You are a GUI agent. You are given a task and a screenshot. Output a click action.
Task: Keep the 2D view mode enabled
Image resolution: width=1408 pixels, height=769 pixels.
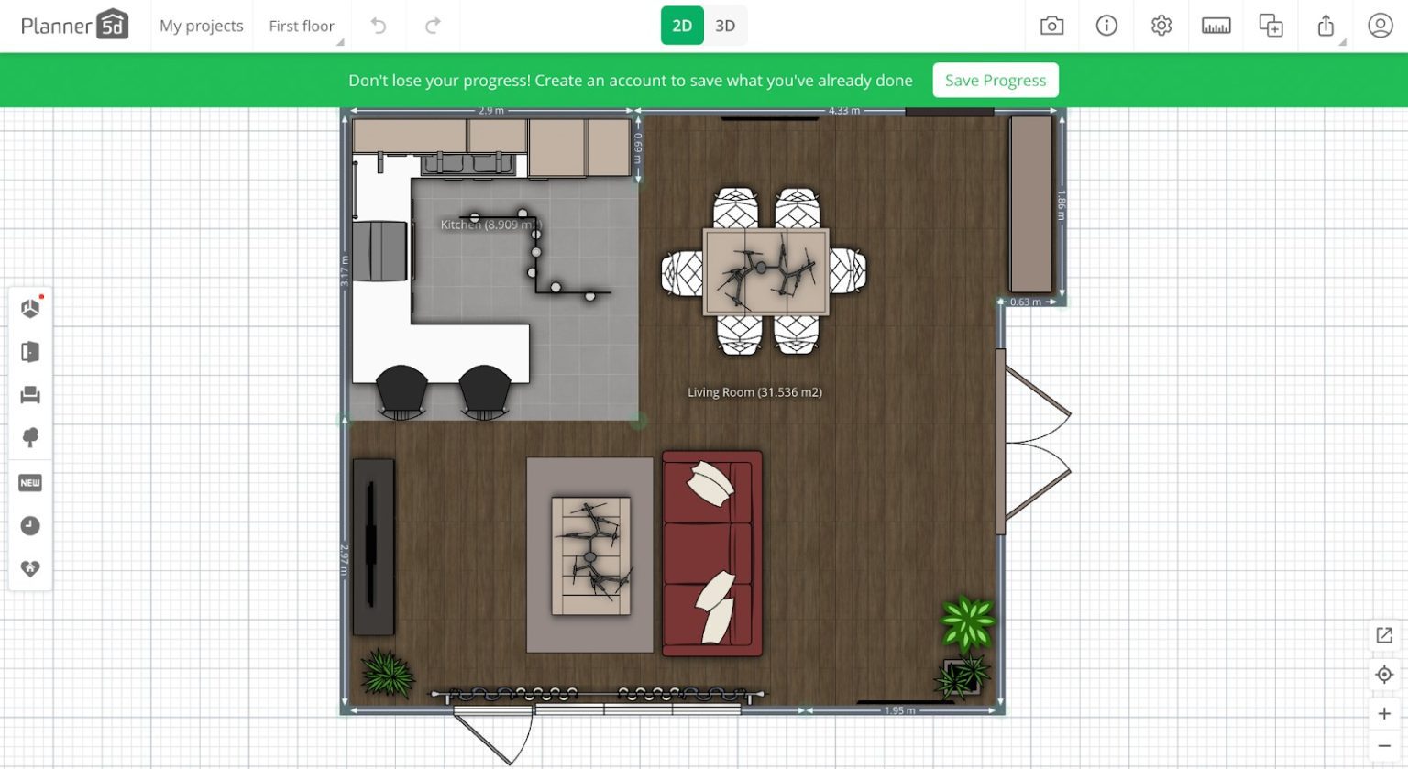click(682, 26)
